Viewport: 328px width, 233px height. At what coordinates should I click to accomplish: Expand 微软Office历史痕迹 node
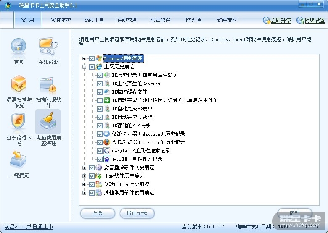coord(84,184)
